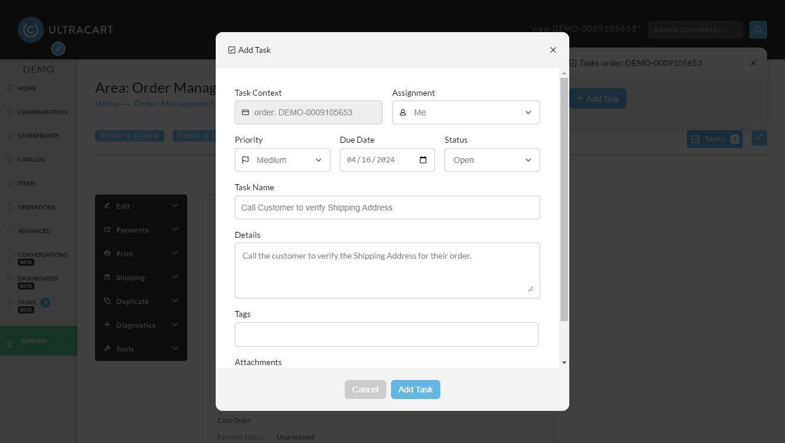The image size is (785, 443).
Task: Click the UltraCart logo icon
Action: coord(31,30)
